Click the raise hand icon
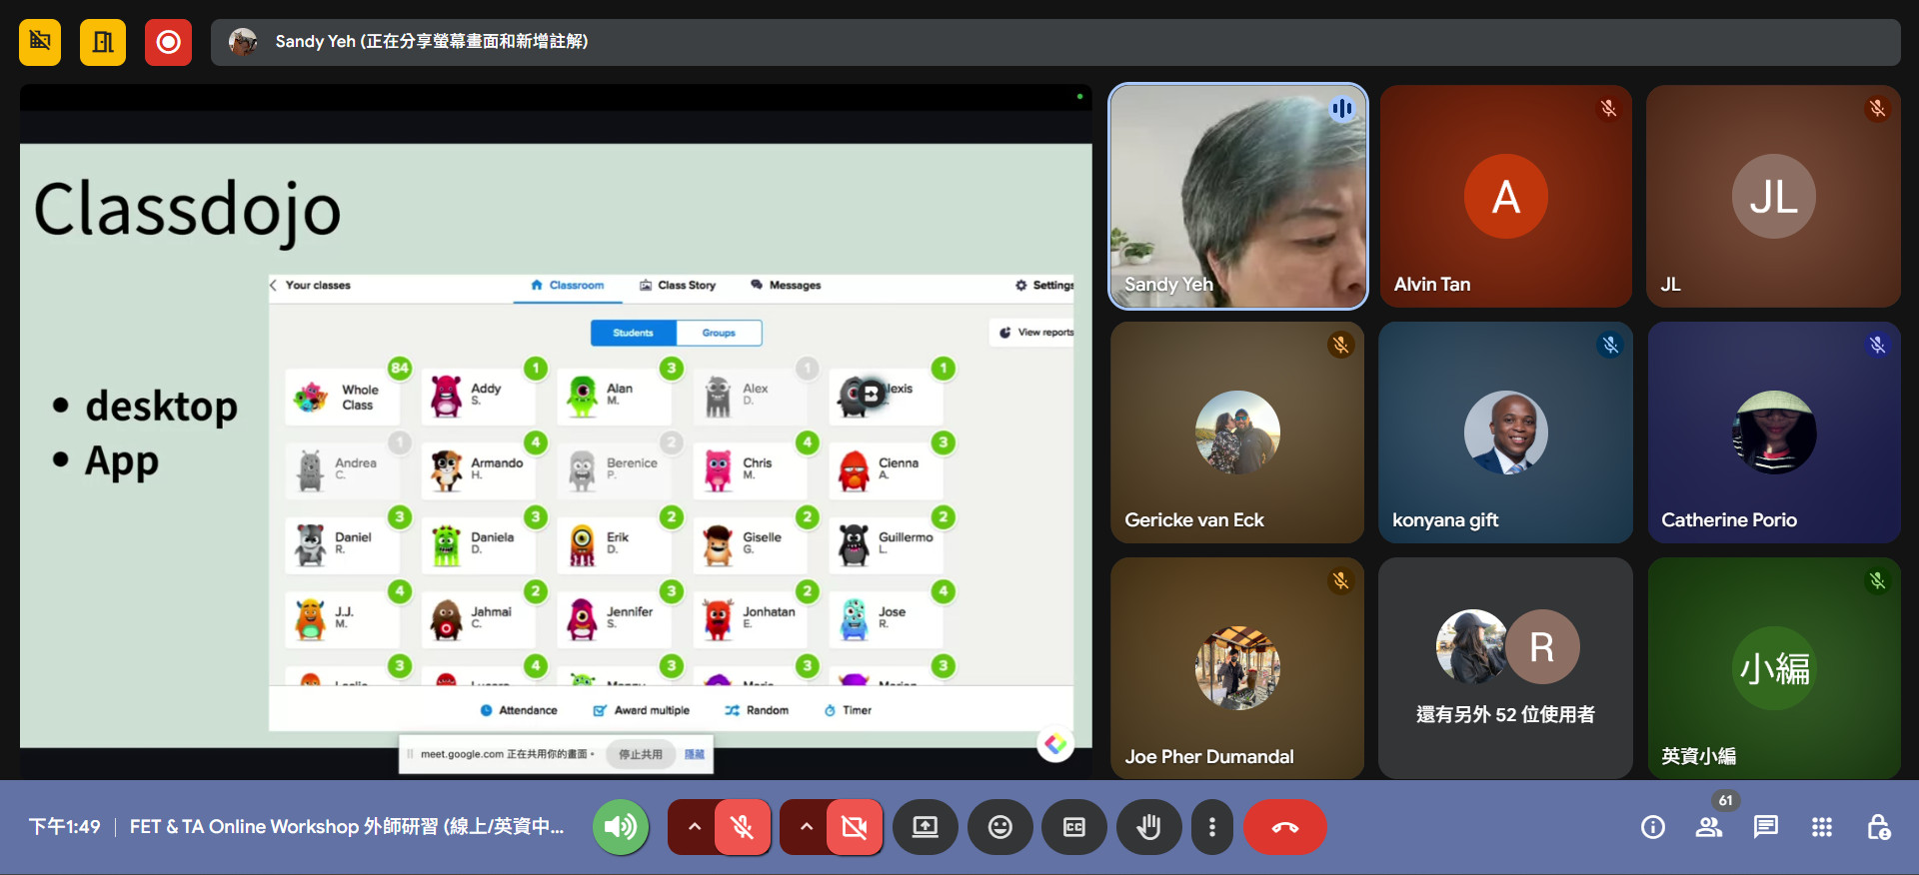 tap(1148, 827)
